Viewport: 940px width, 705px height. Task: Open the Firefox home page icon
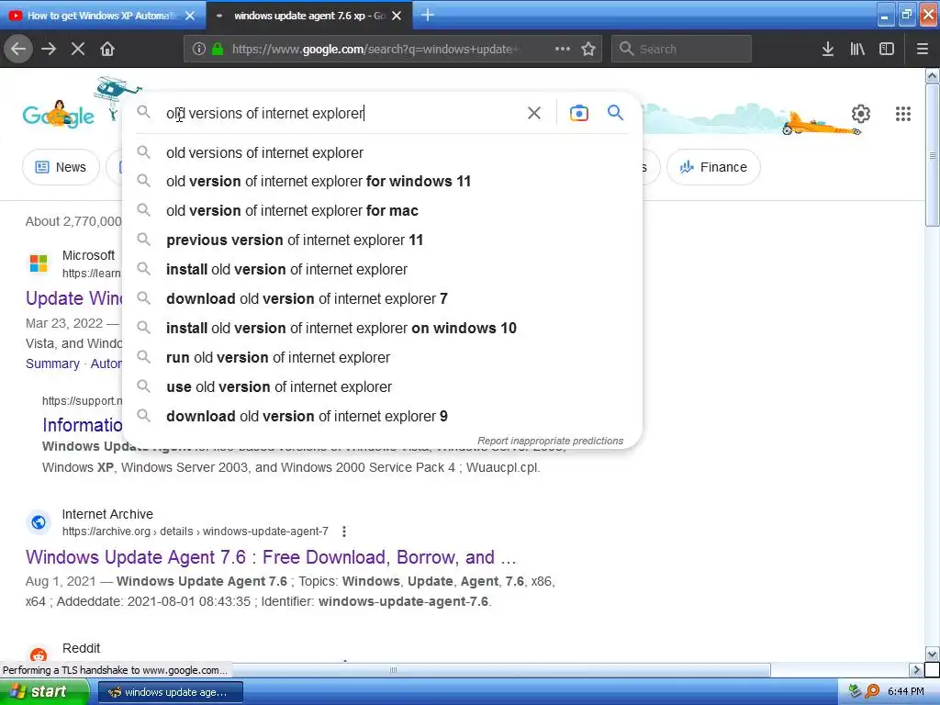[107, 49]
